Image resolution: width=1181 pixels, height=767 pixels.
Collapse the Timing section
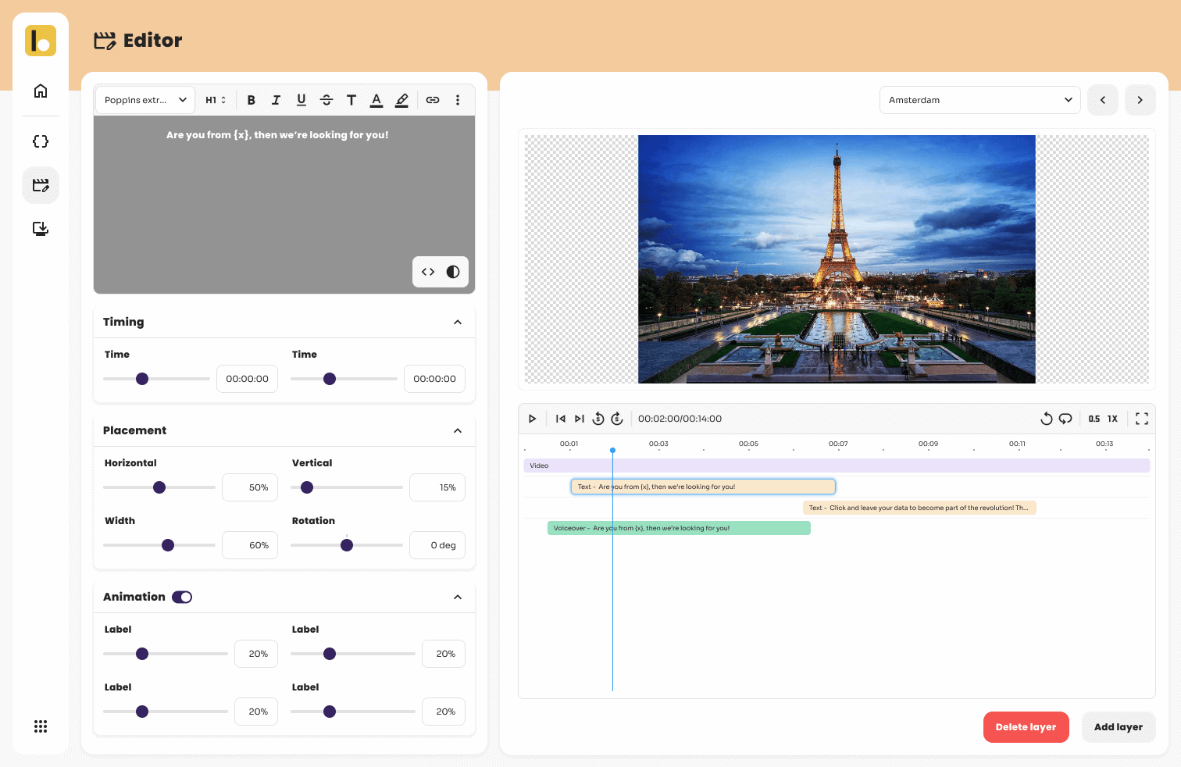[x=458, y=322]
